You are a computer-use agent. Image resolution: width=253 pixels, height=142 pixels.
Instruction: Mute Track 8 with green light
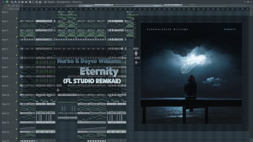pyautogui.click(x=17, y=83)
